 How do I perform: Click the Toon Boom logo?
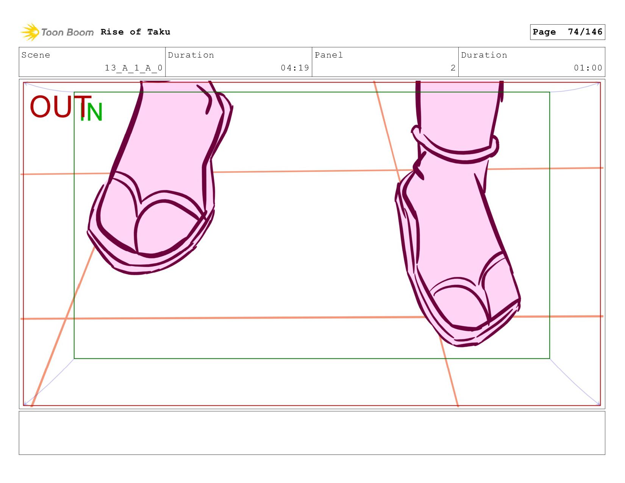pyautogui.click(x=57, y=32)
